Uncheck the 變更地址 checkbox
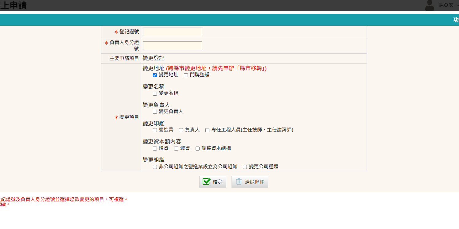 pyautogui.click(x=155, y=75)
